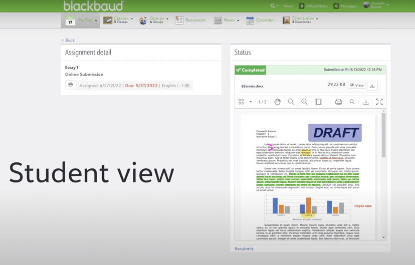Click the News newspaper icon

click(218, 21)
